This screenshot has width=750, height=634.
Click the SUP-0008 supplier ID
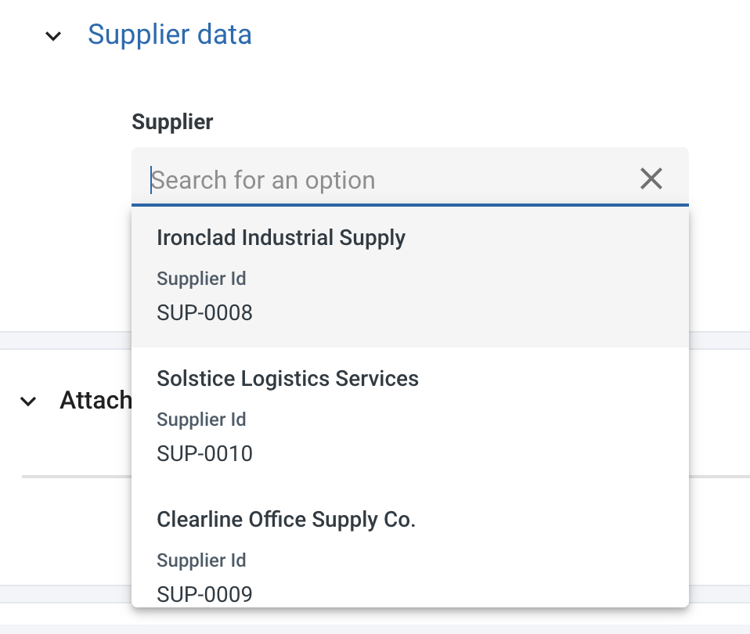pyautogui.click(x=204, y=313)
